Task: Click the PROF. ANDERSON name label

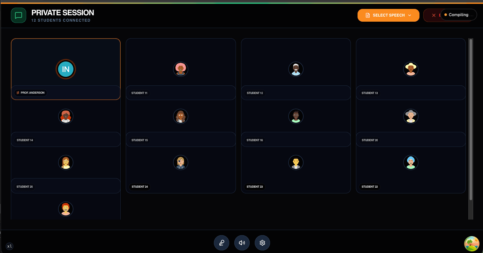Action: point(31,93)
